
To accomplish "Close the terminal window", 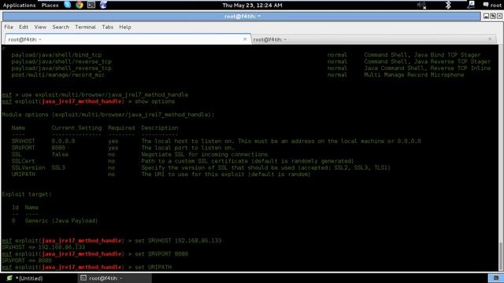I will click(x=499, y=16).
